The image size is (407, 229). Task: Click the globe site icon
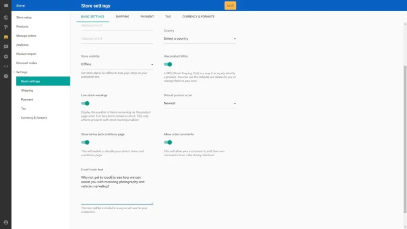click(6, 18)
